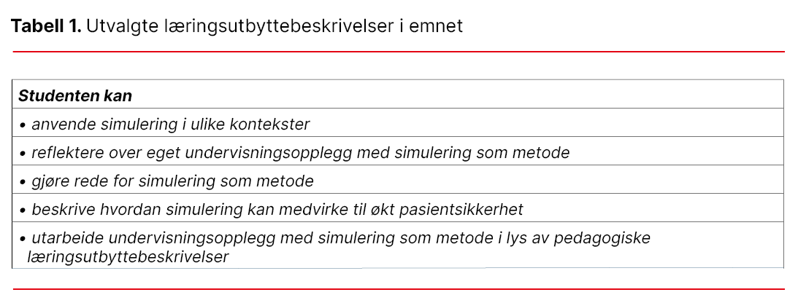Click the word "emnet" in the caption
The image size is (798, 303).
440,26
